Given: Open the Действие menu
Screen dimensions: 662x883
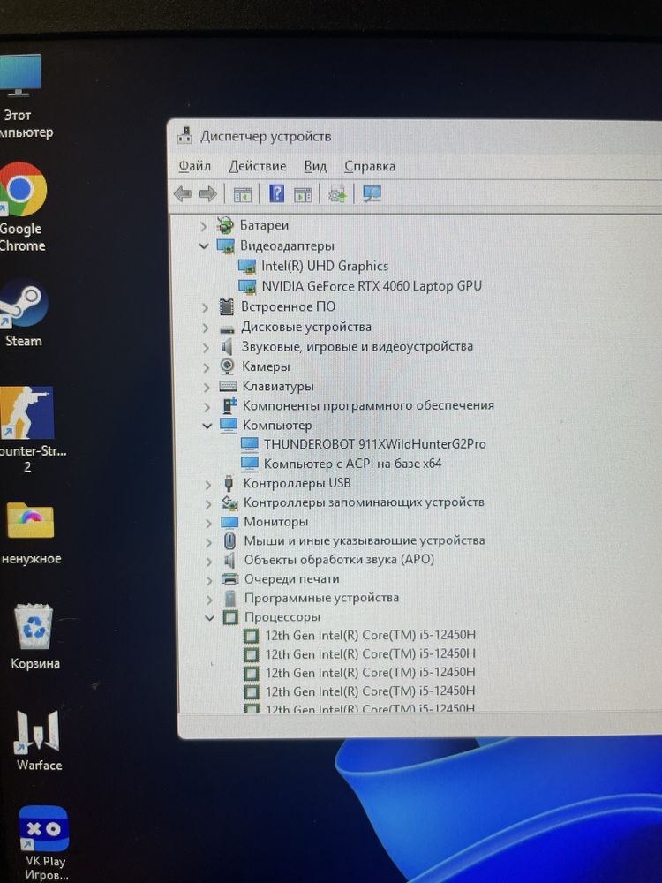Looking at the screenshot, I should 258,166.
